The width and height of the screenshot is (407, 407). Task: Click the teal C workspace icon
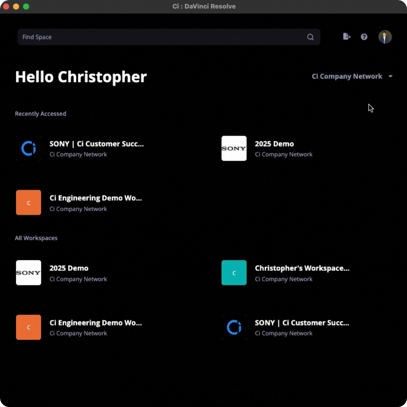[x=234, y=273]
